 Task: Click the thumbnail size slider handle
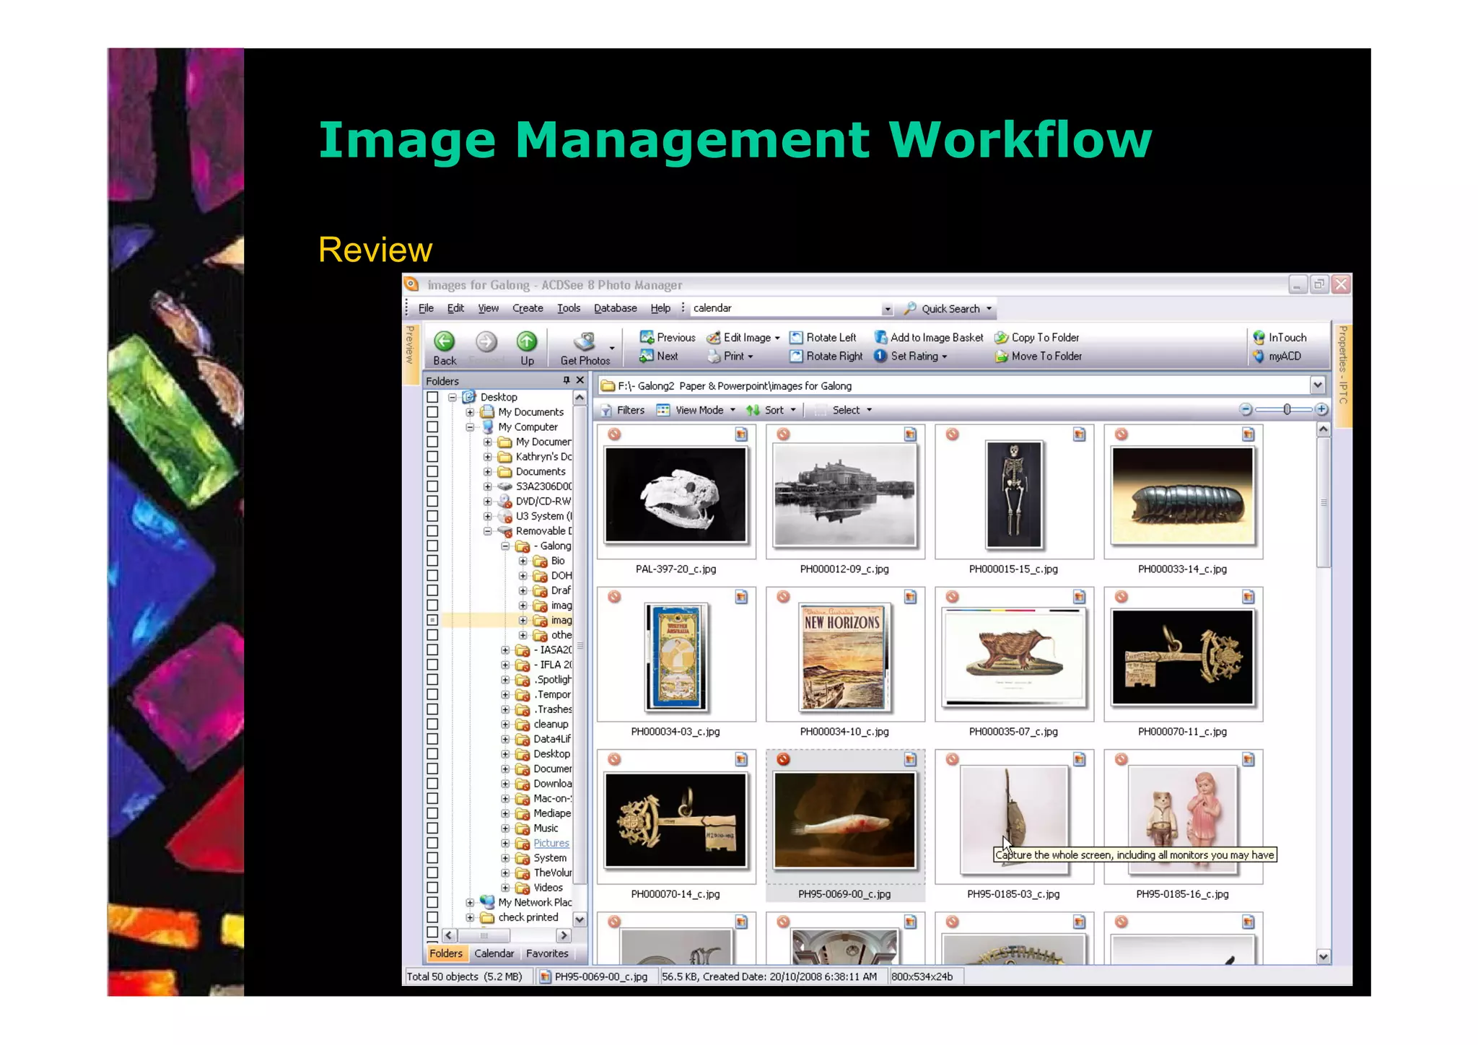(1287, 409)
